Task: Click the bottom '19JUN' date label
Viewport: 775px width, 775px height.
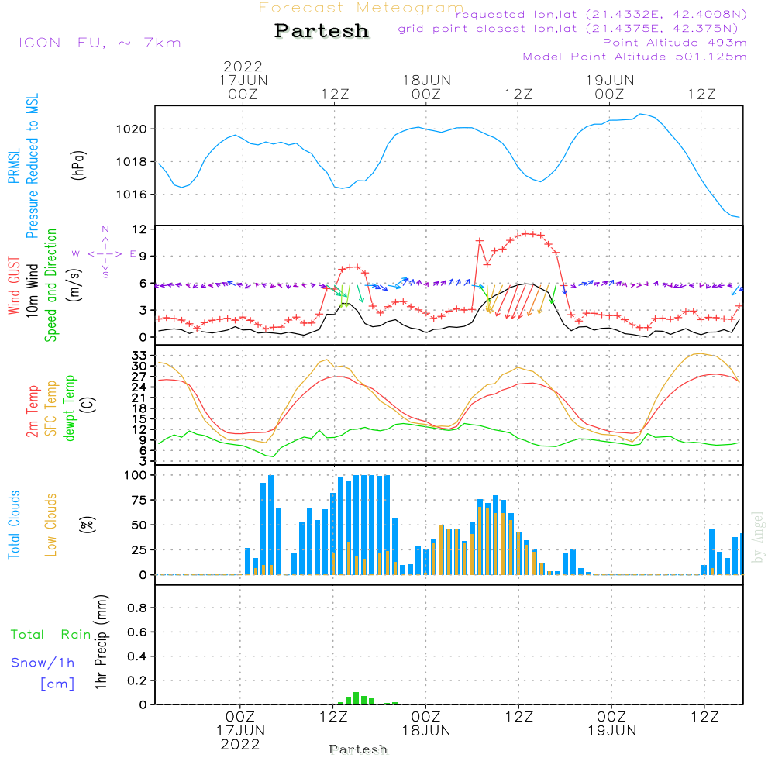Action: pos(612,731)
